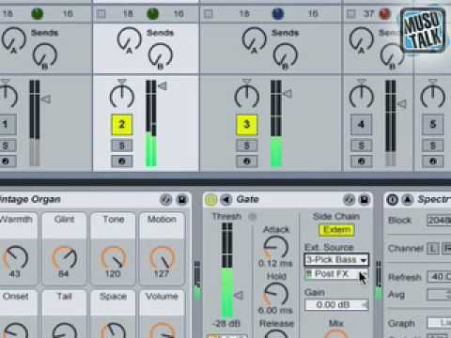The height and width of the screenshot is (338, 451).
Task: Solo track 5
Action: tap(433, 146)
